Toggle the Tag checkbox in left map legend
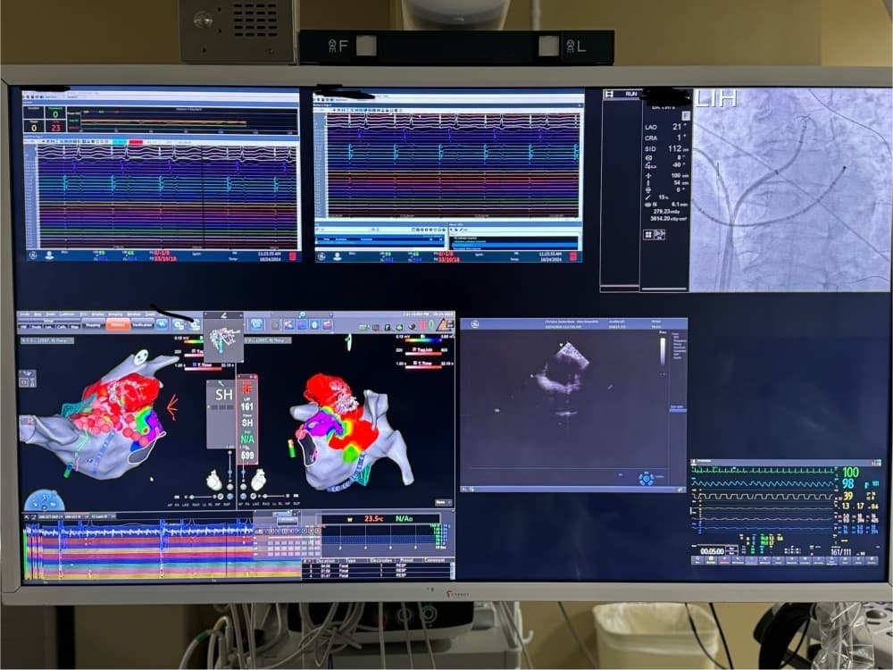The width and height of the screenshot is (893, 670). point(192,353)
